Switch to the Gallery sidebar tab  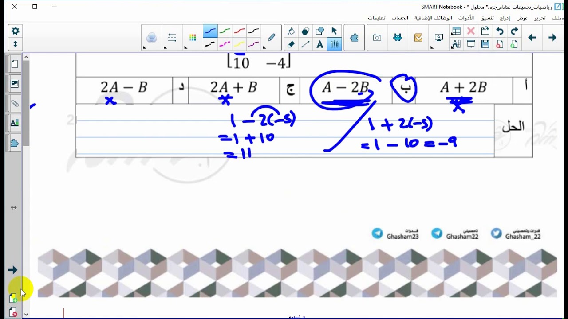click(14, 83)
